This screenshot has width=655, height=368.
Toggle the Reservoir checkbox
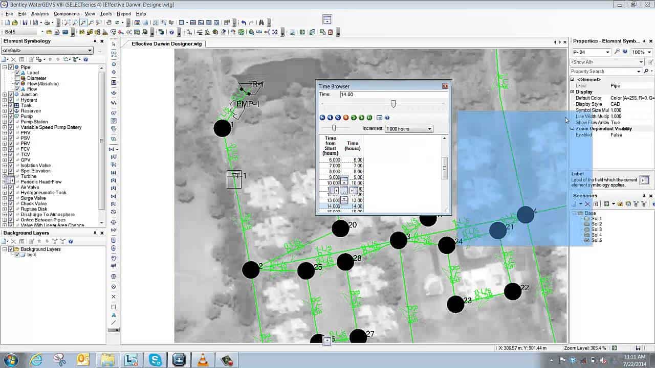pos(11,111)
